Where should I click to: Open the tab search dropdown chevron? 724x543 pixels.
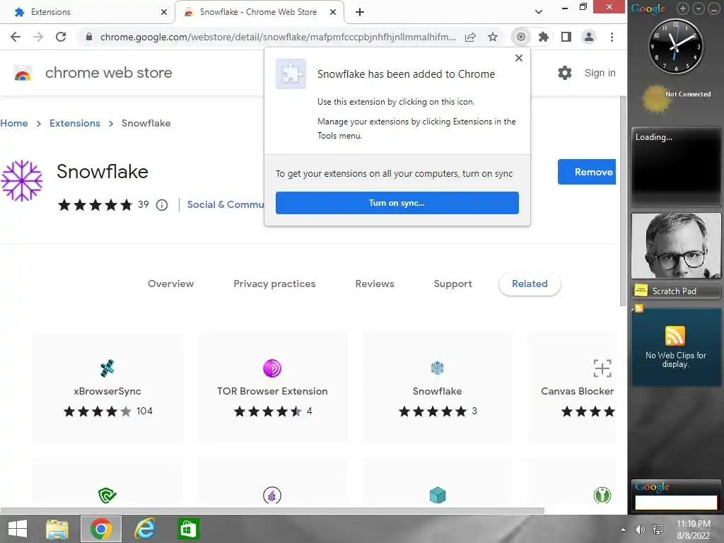click(538, 12)
